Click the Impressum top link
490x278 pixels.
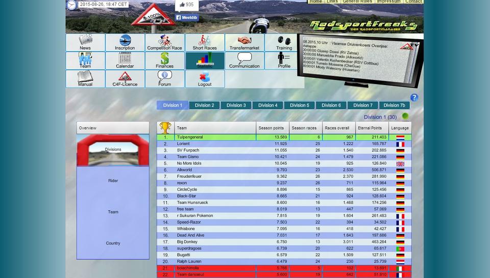388,2
